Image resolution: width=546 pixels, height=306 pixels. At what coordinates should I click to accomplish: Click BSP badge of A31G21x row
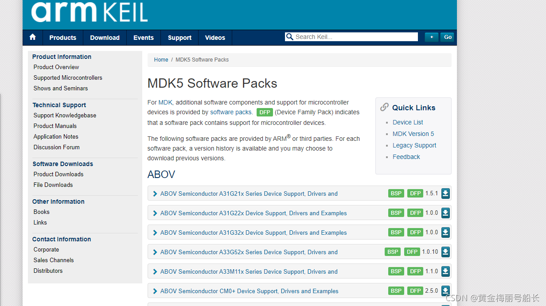click(396, 194)
